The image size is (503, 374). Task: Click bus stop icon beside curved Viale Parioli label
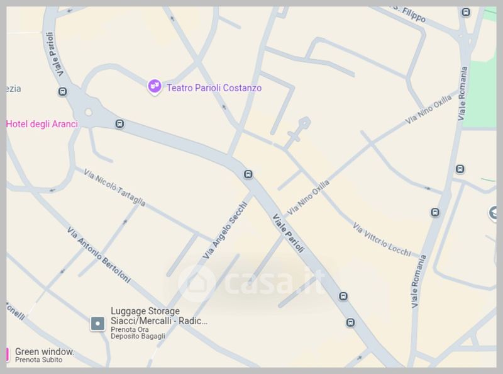point(62,92)
